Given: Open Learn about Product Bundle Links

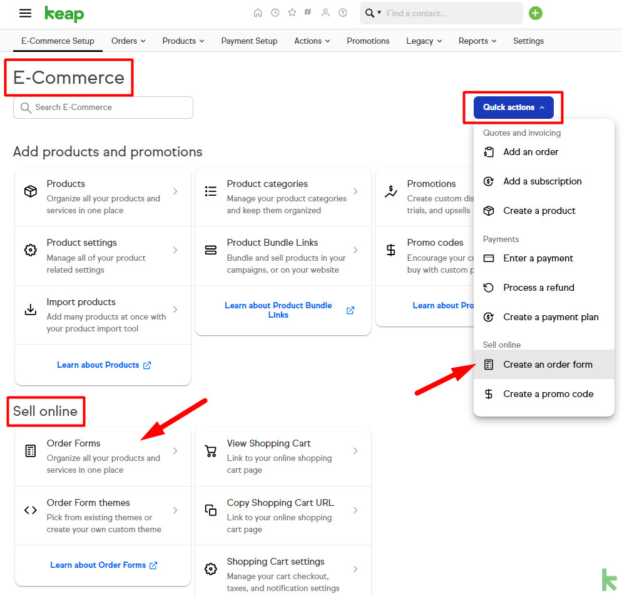Looking at the screenshot, I should (289, 310).
